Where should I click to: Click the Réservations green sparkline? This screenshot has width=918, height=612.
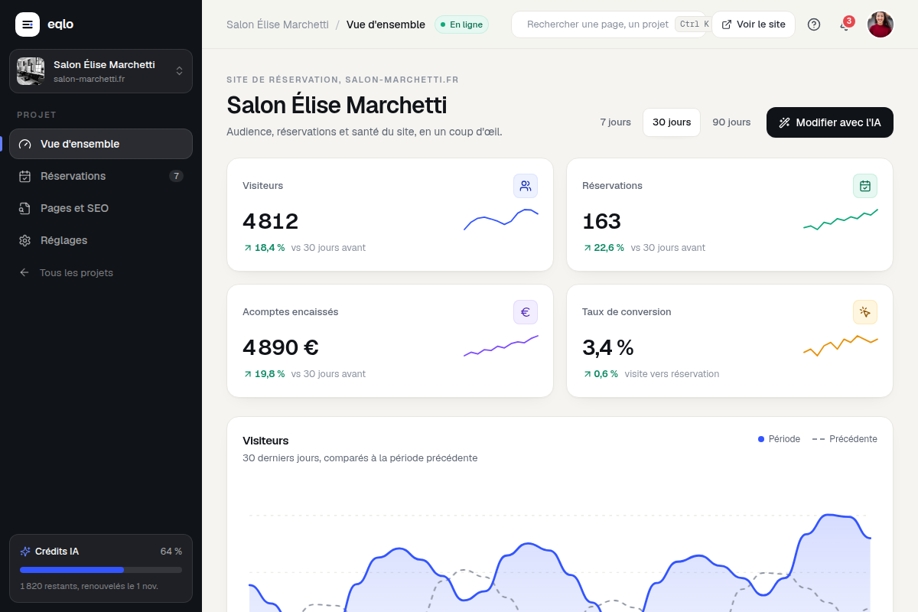[841, 219]
